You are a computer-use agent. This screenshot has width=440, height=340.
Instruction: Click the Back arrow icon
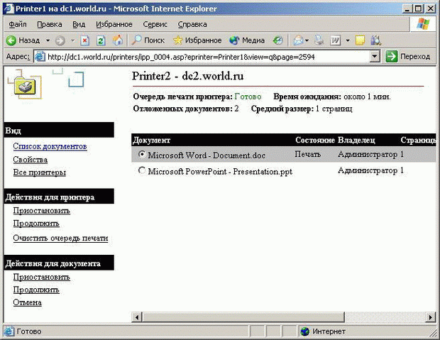click(11, 40)
